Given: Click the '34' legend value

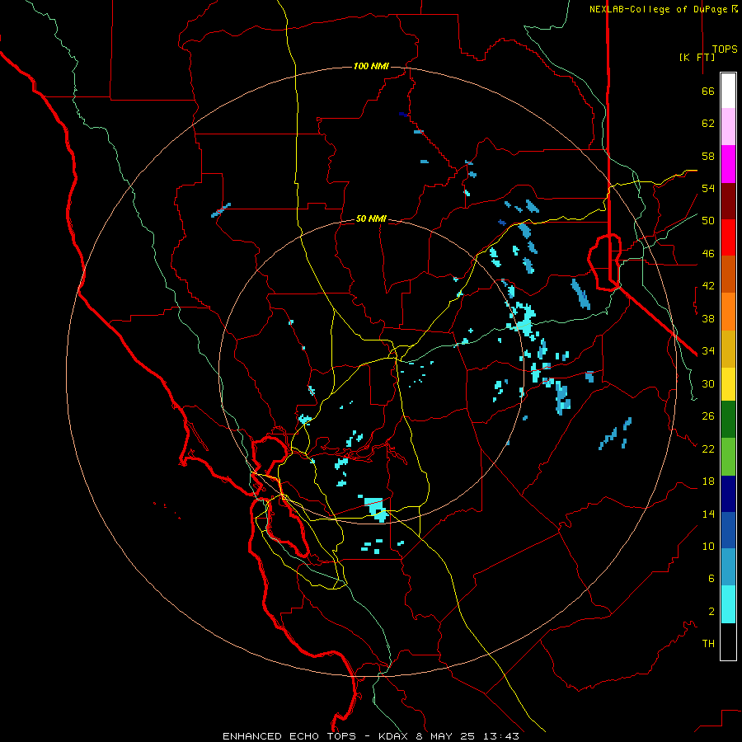Looking at the screenshot, I should click(708, 350).
